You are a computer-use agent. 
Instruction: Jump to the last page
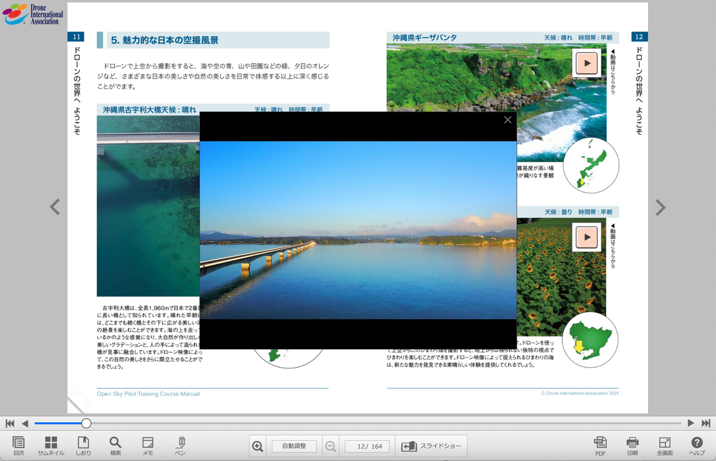[x=706, y=423]
